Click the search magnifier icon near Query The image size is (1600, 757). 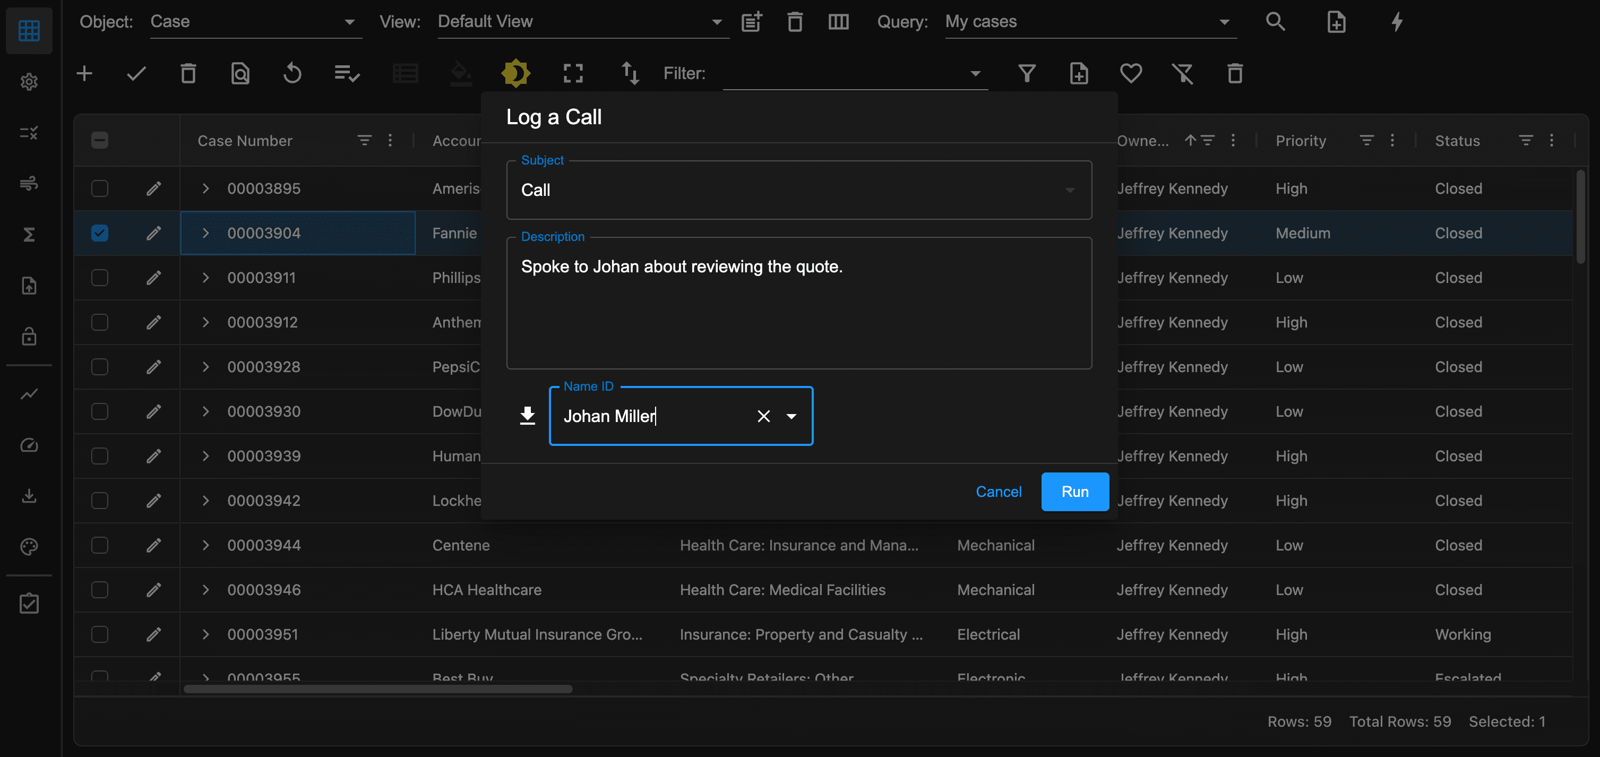pos(1275,22)
